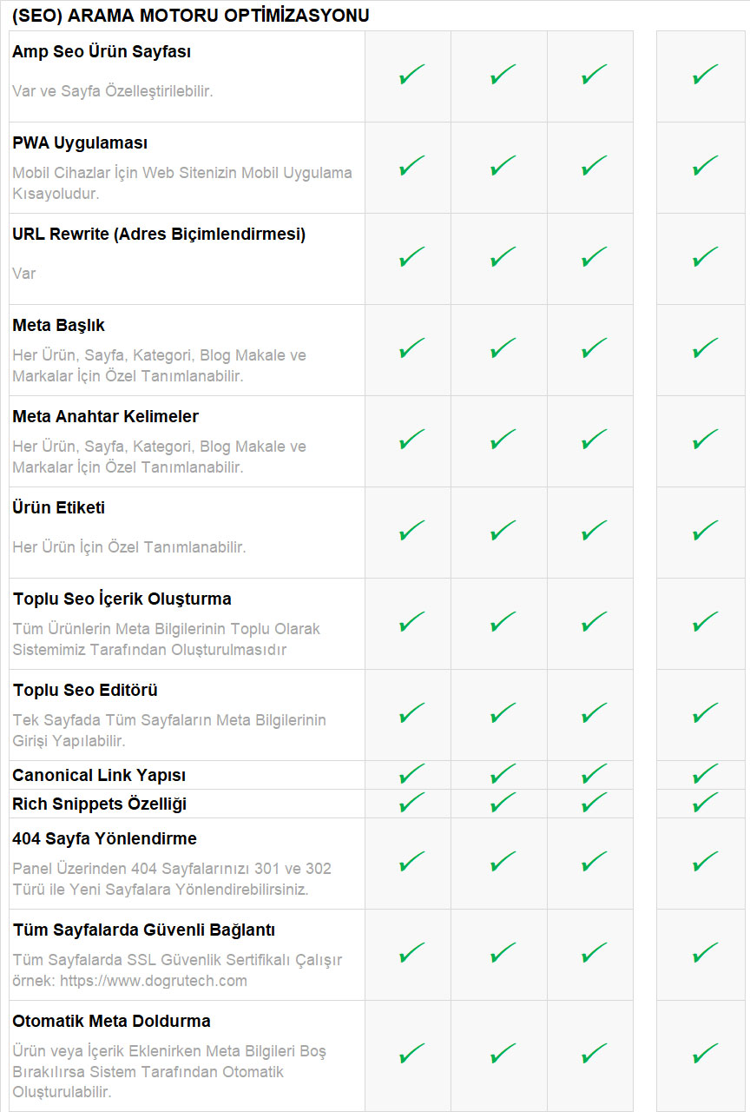Viewport: 750px width, 1112px height.
Task: Click last-column checkmark in PWA Uygulaması row
Action: click(x=705, y=166)
